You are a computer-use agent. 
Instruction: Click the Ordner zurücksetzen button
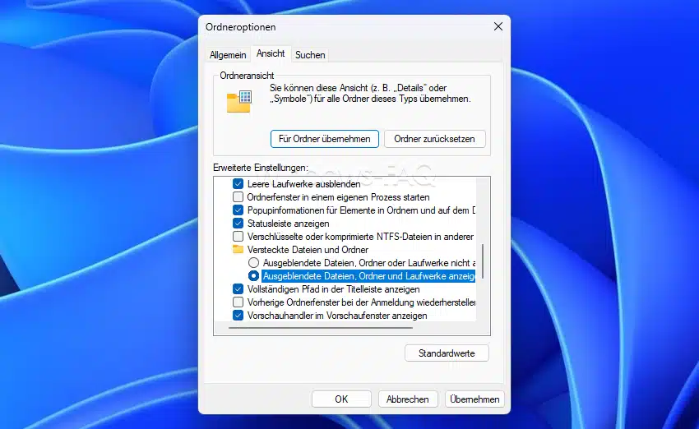pos(434,139)
